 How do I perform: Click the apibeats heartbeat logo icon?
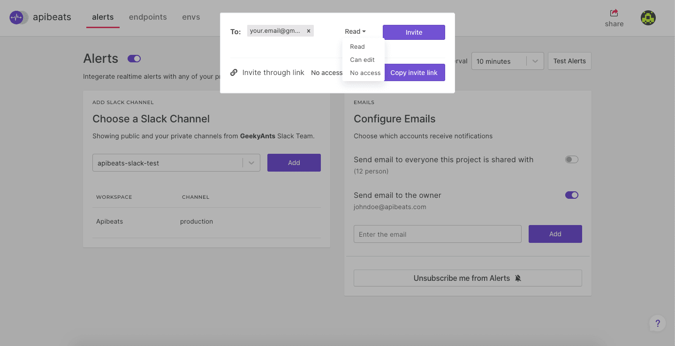click(17, 18)
